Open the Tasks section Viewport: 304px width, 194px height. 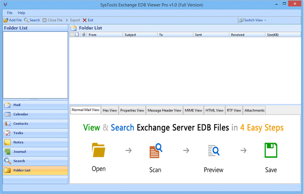18,133
